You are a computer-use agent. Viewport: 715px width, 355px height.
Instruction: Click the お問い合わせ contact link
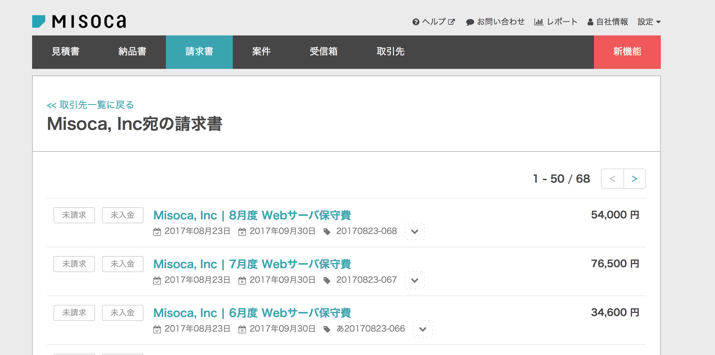[495, 22]
